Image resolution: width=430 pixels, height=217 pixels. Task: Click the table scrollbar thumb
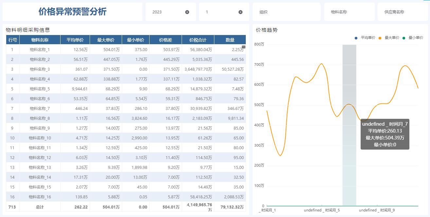(x=243, y=47)
